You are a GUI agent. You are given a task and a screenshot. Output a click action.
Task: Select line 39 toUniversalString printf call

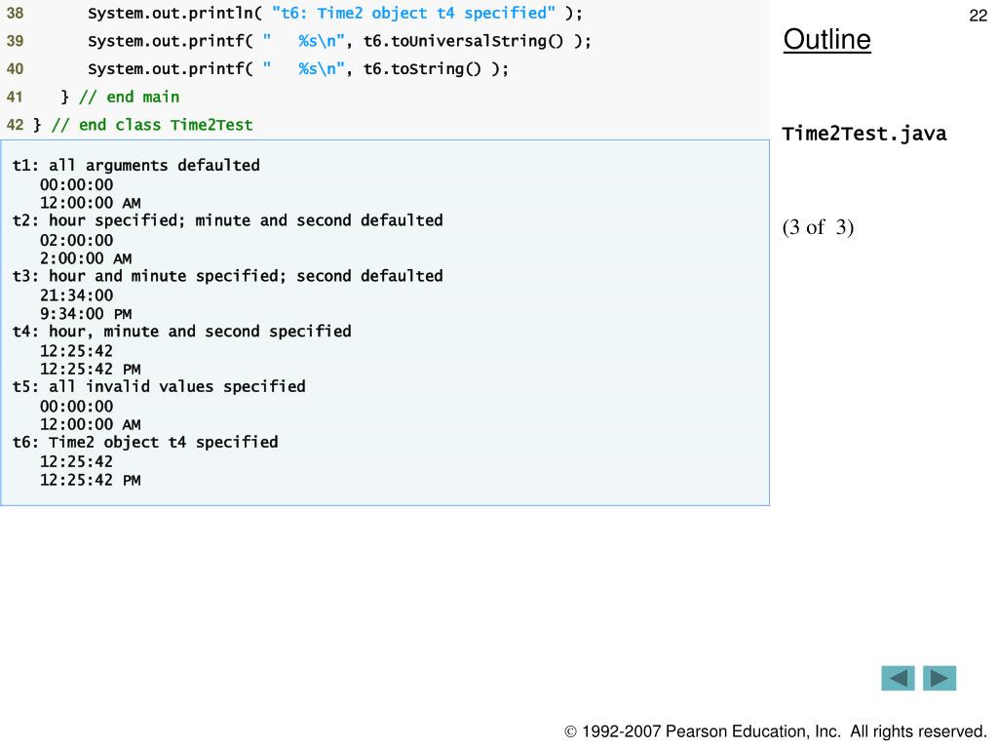[339, 41]
